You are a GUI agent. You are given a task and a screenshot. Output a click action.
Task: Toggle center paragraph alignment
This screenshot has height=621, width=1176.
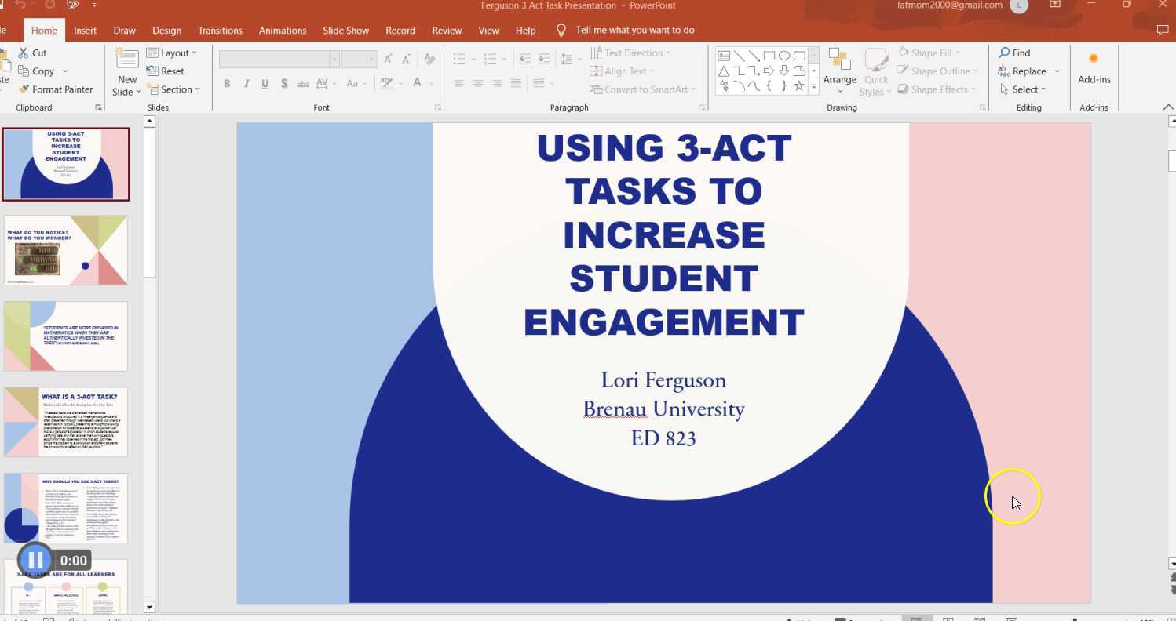point(478,83)
